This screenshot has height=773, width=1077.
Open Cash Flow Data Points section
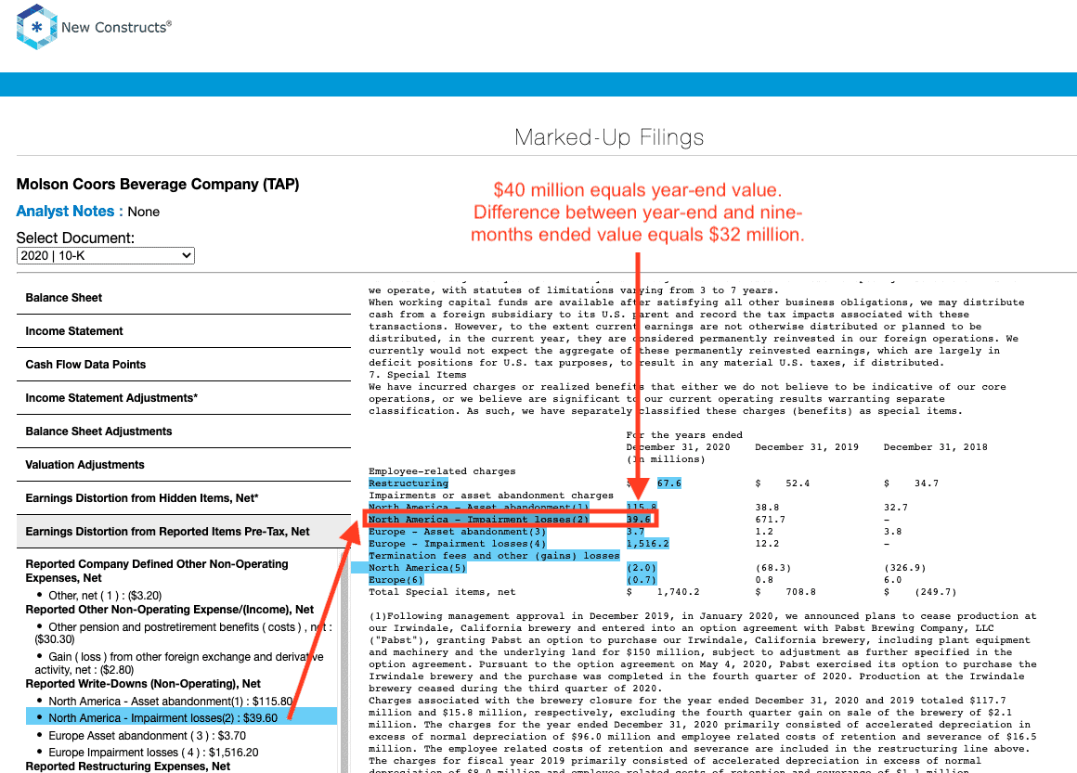tap(184, 365)
